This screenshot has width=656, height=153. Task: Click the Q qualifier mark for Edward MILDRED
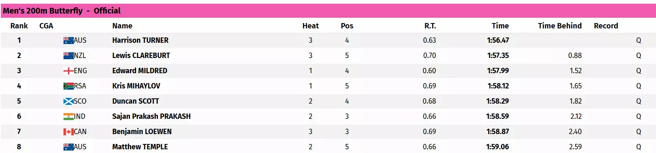pos(638,71)
